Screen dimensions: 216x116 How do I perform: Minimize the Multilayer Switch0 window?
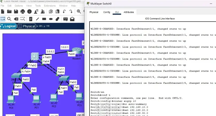click(211, 4)
